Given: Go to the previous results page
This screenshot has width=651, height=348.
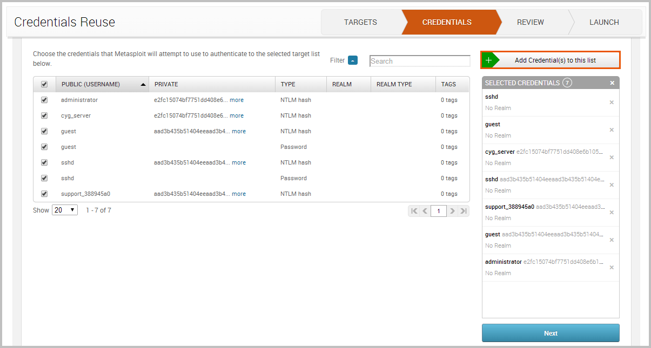Looking at the screenshot, I should [425, 211].
